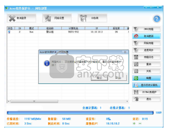Viewport: 175px width, 130px height.
Task: Open help via the blue question mark
Action: click(157, 19)
